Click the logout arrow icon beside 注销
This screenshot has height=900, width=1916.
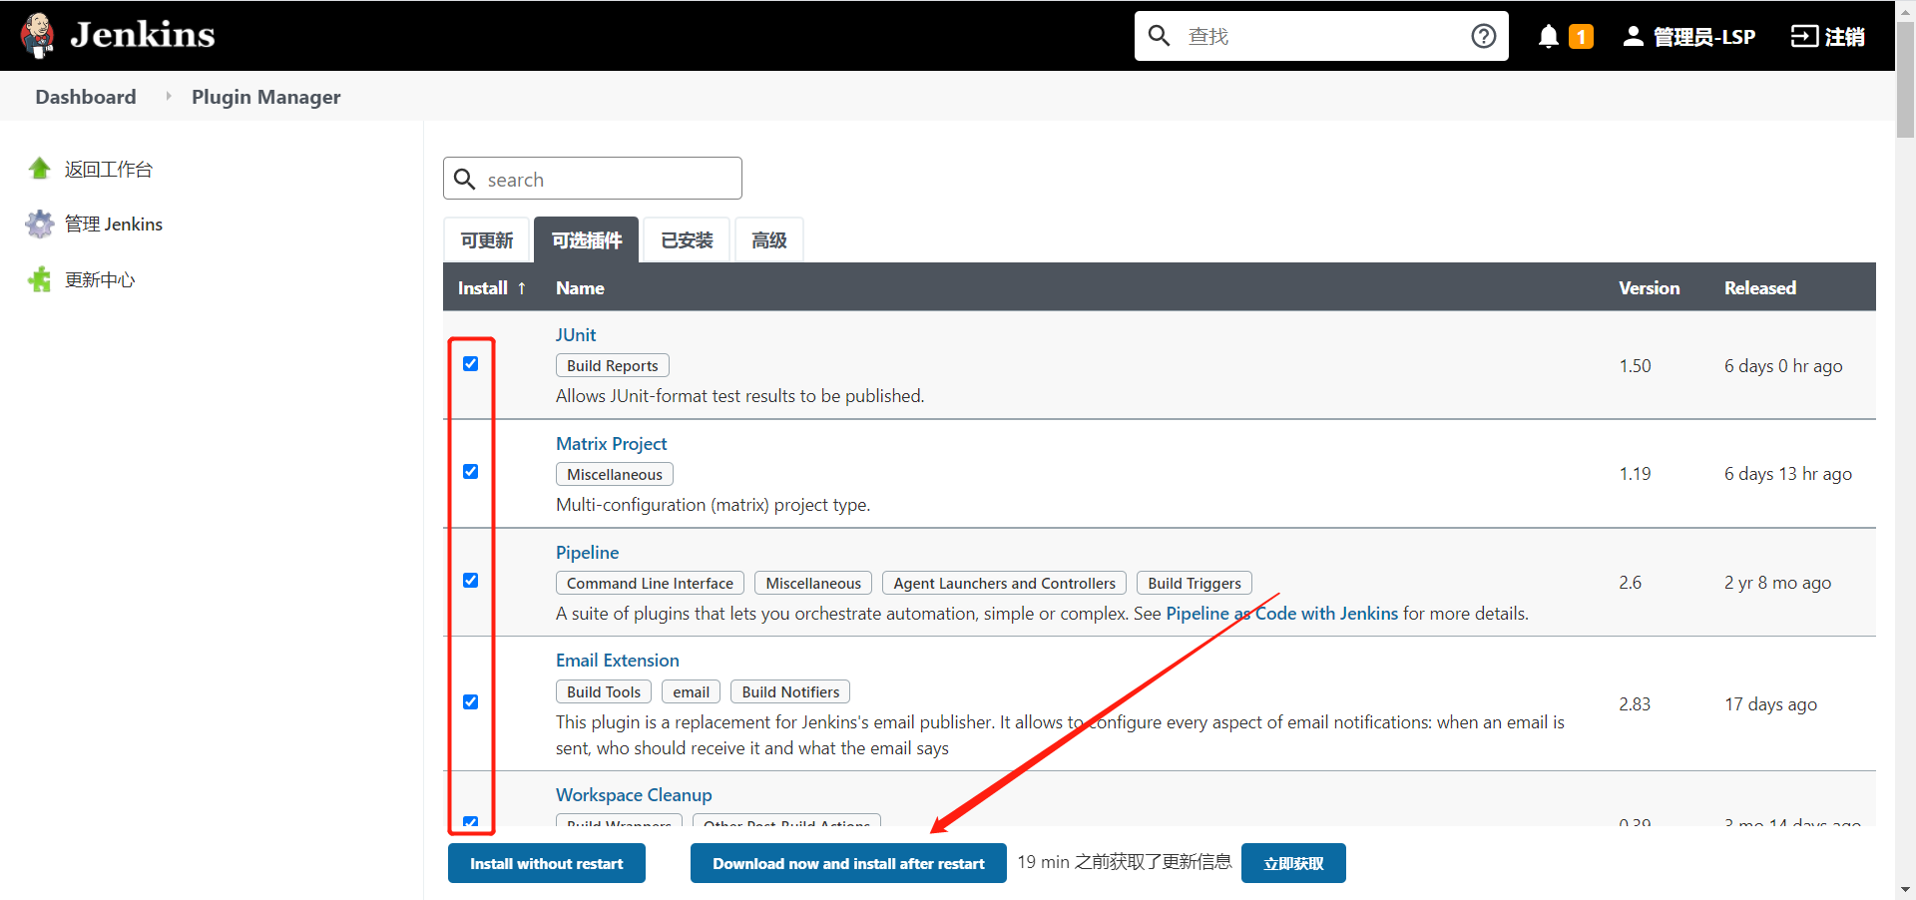1804,37
